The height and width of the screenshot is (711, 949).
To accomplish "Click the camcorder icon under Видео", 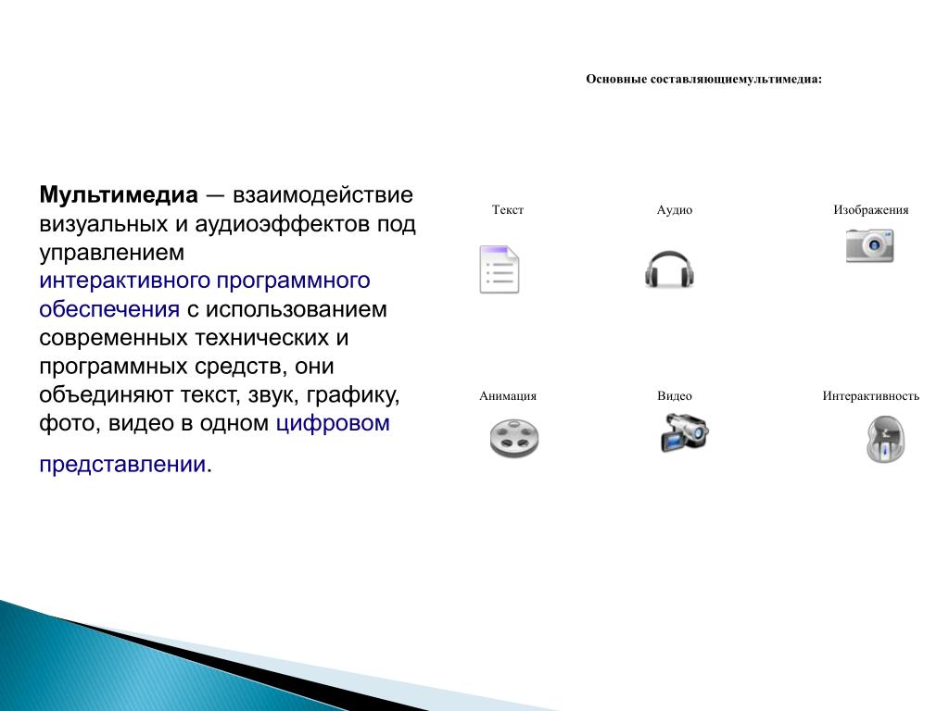I will [x=684, y=432].
